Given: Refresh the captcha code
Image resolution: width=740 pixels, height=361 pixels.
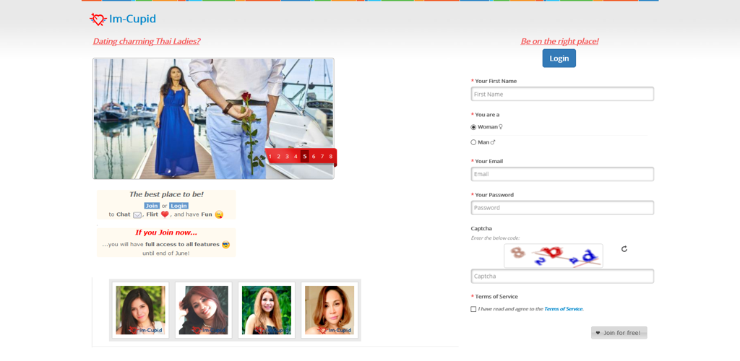Looking at the screenshot, I should [624, 249].
